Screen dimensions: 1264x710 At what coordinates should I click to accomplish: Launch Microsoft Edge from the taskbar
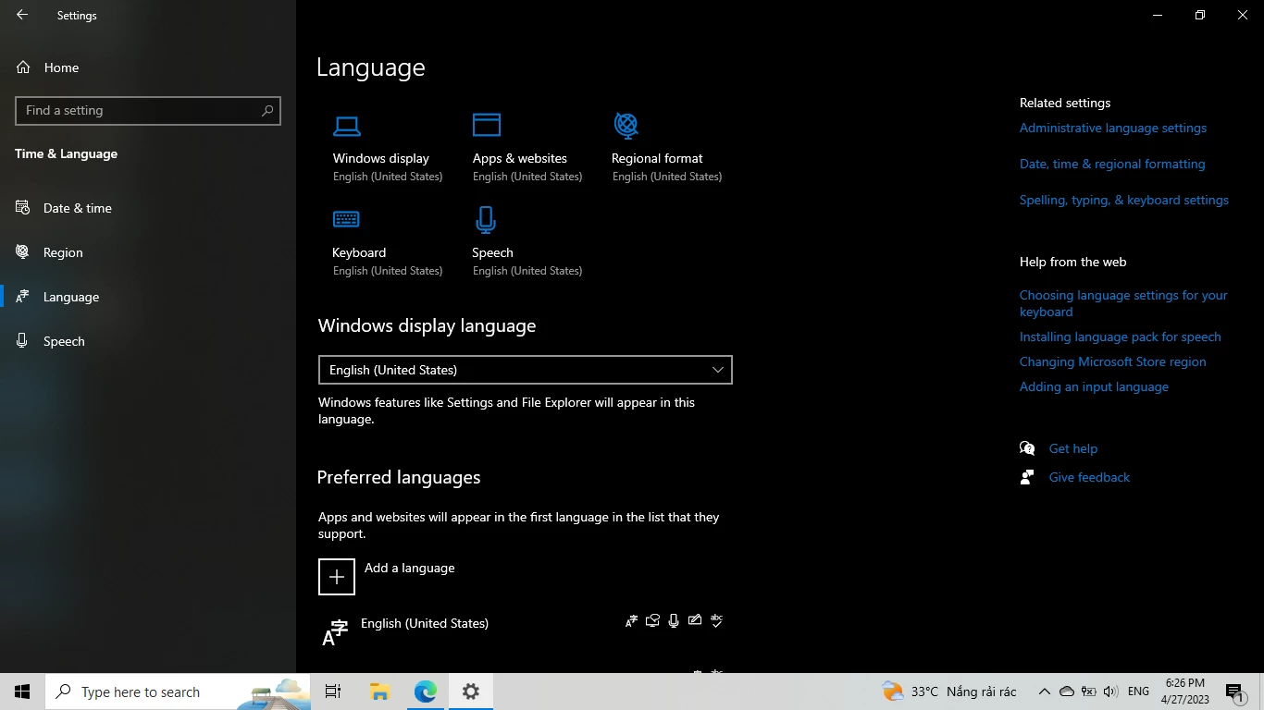click(425, 692)
